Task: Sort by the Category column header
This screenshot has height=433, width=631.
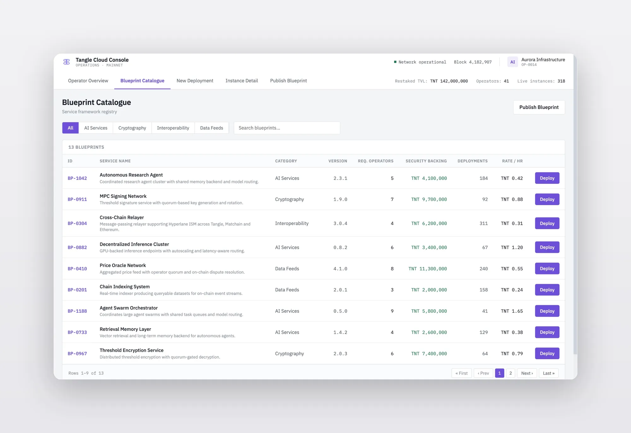Action: pyautogui.click(x=286, y=161)
